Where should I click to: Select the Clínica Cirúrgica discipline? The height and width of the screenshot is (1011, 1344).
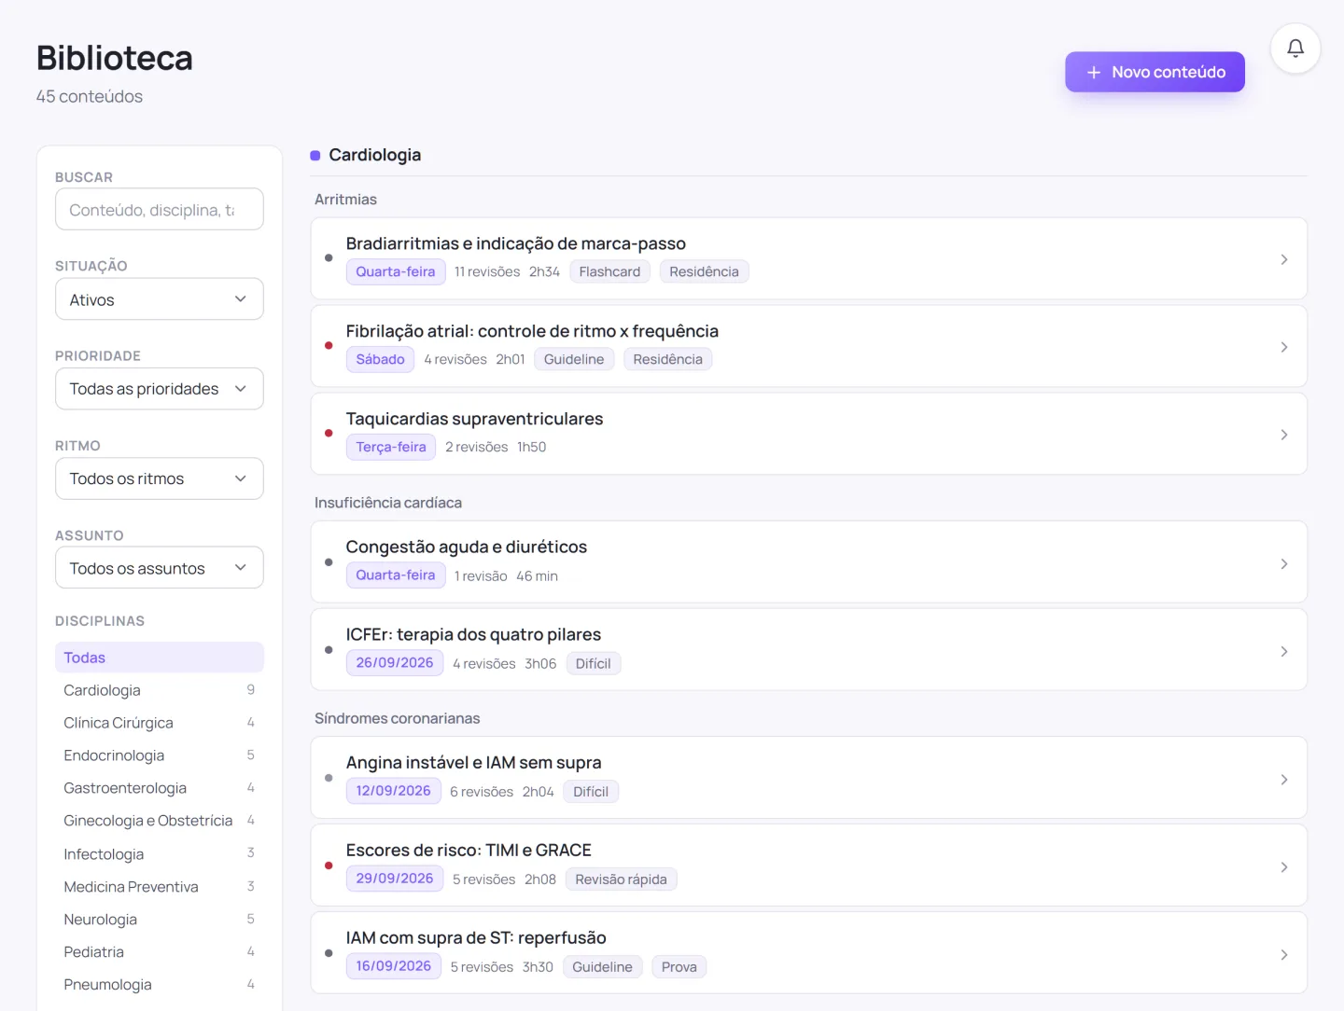coord(160,723)
